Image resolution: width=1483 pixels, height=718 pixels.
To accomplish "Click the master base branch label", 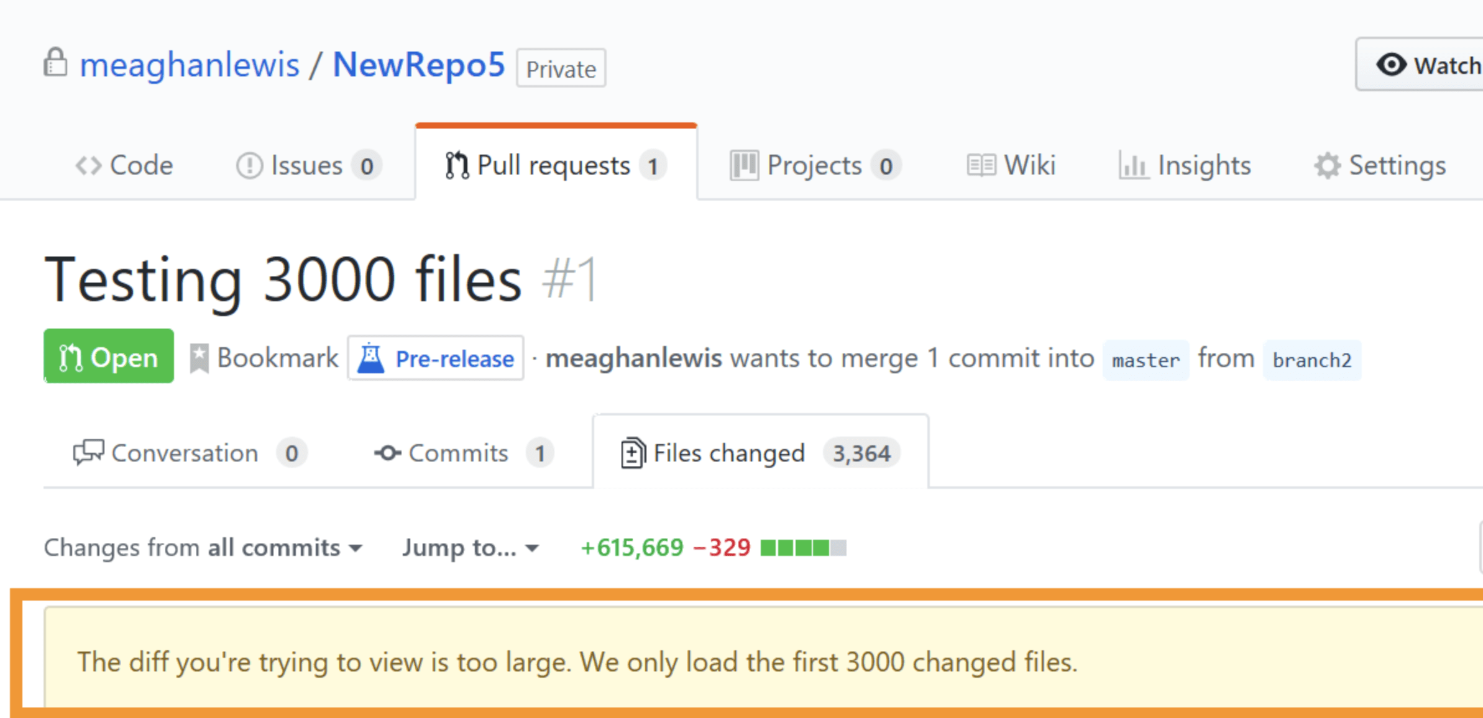I will coord(1145,360).
